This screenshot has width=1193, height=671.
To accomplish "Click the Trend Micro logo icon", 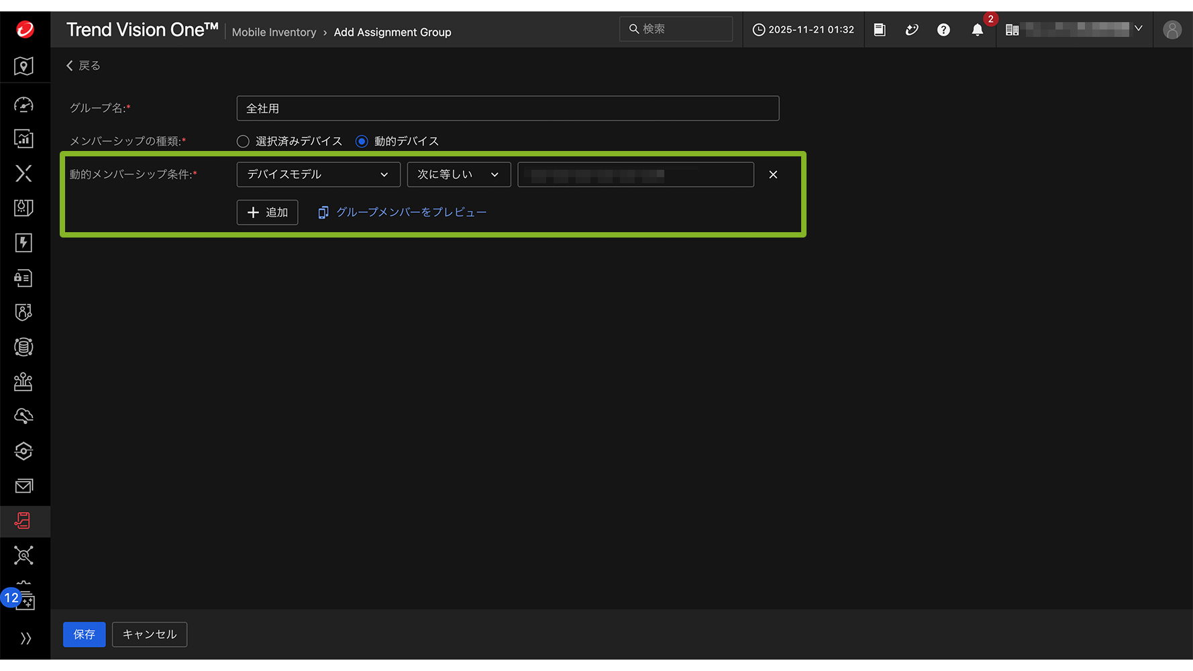I will [x=25, y=30].
